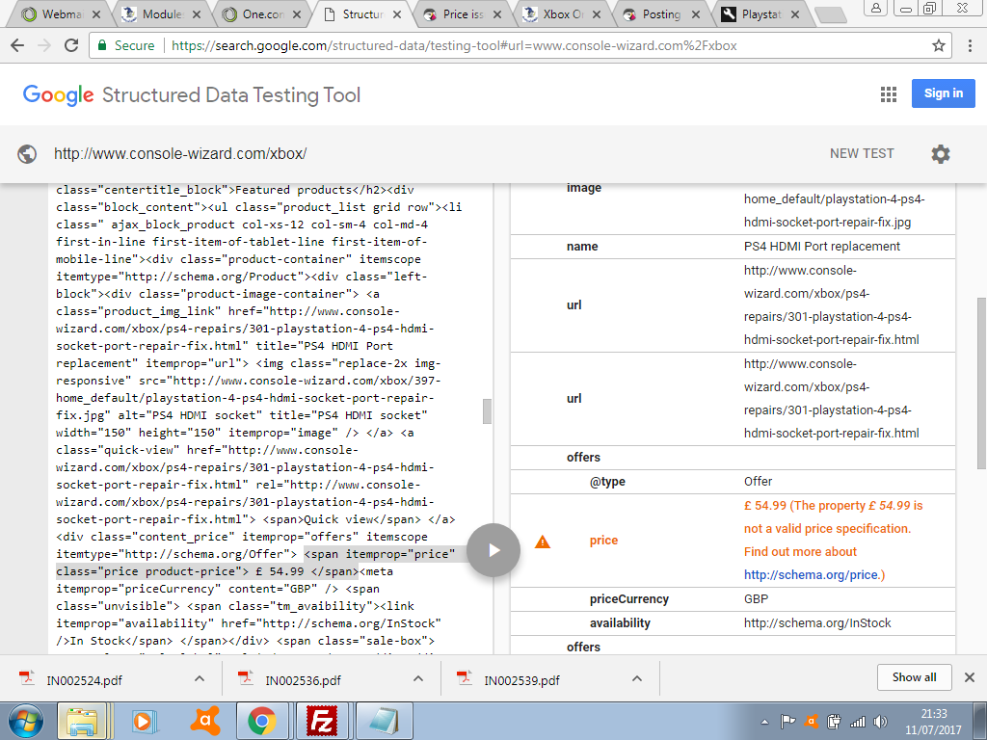
Task: Reload the current page
Action: coord(71,45)
